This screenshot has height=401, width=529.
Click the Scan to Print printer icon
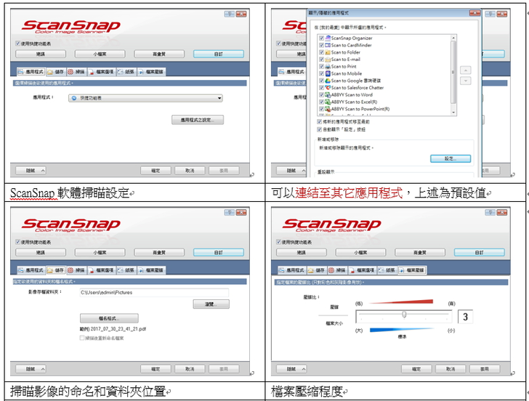coord(328,66)
